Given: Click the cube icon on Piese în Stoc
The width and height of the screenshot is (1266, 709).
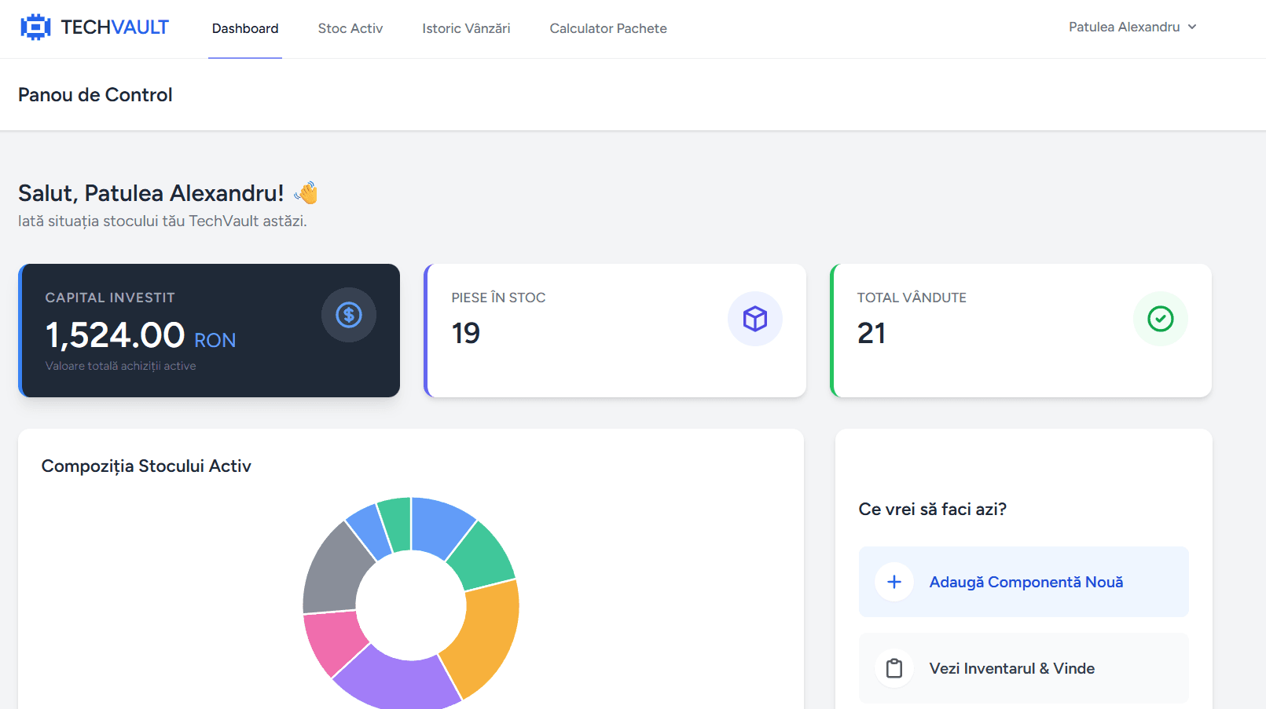Looking at the screenshot, I should [x=754, y=319].
